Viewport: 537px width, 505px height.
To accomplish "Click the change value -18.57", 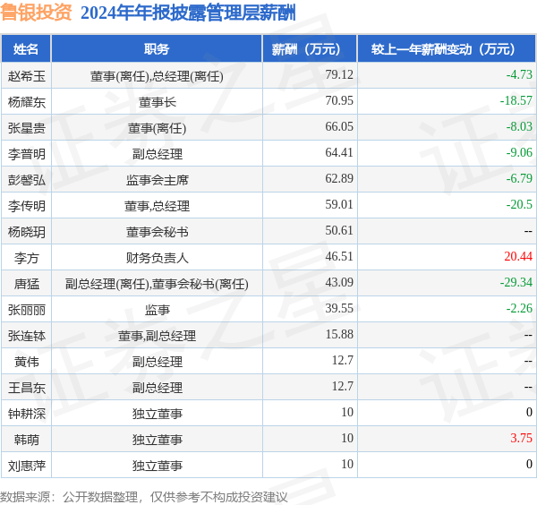I will tap(516, 100).
